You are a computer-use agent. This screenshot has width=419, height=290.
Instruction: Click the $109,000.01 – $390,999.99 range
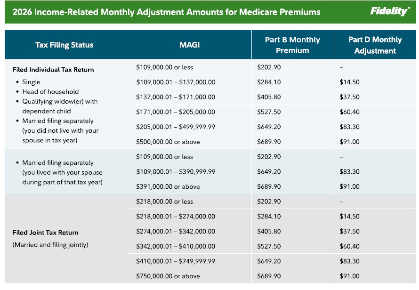point(176,172)
